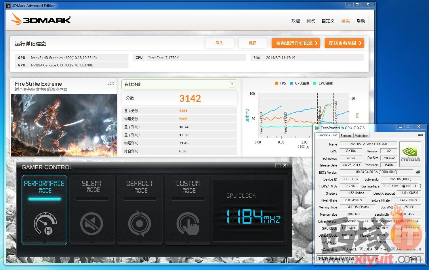Screen dimensions: 429x270
Task: Switch to the Graphics Card tab in GPU-Z
Action: tap(327, 135)
